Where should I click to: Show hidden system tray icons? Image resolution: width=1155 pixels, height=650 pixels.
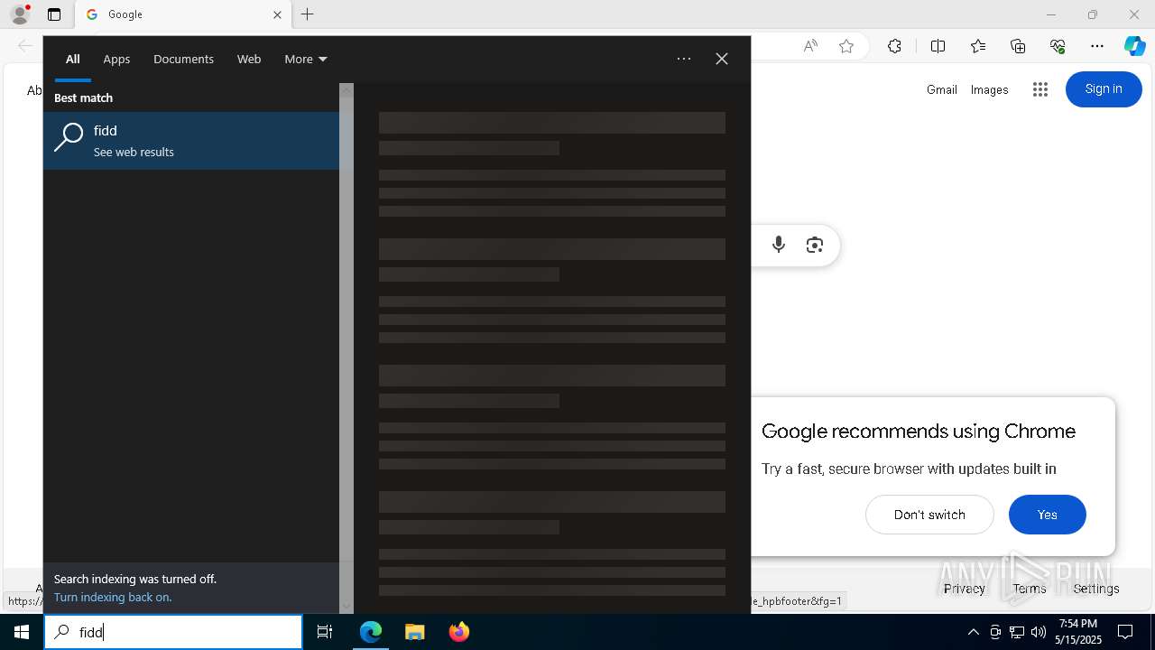973,632
